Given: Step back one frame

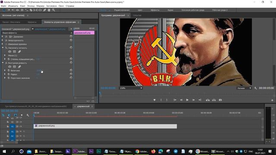Looking at the screenshot, I should [x=181, y=100].
